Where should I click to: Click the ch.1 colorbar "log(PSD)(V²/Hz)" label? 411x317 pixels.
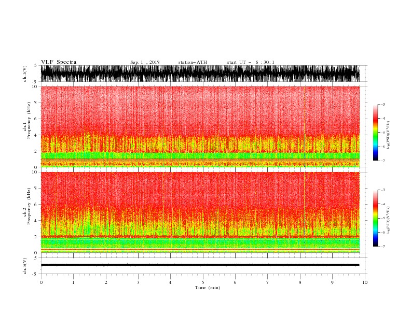(x=388, y=135)
